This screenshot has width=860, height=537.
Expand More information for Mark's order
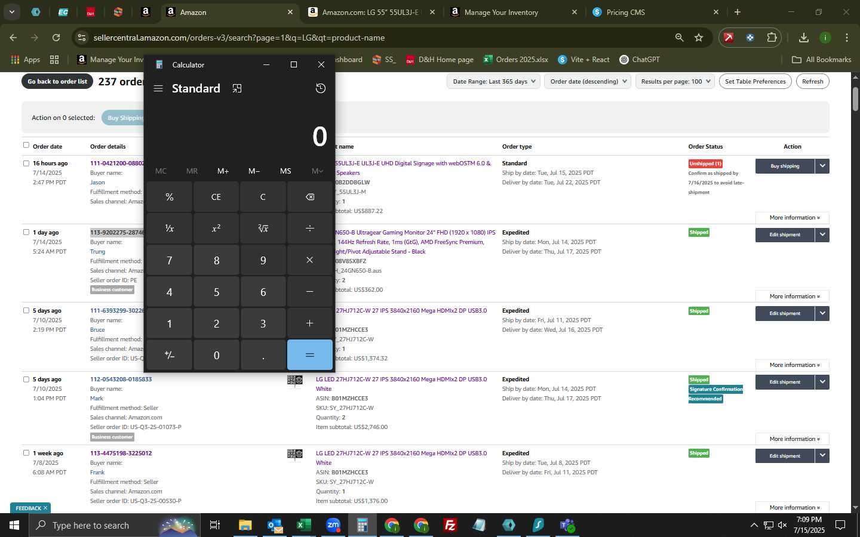tap(793, 439)
